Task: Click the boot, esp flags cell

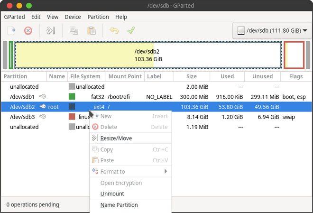Action: pos(294,97)
